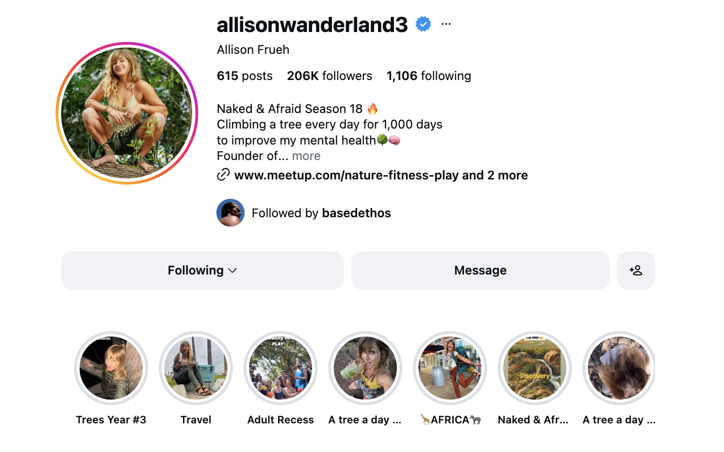
Task: Open the Naked & Afr... highlight
Action: coord(535,368)
